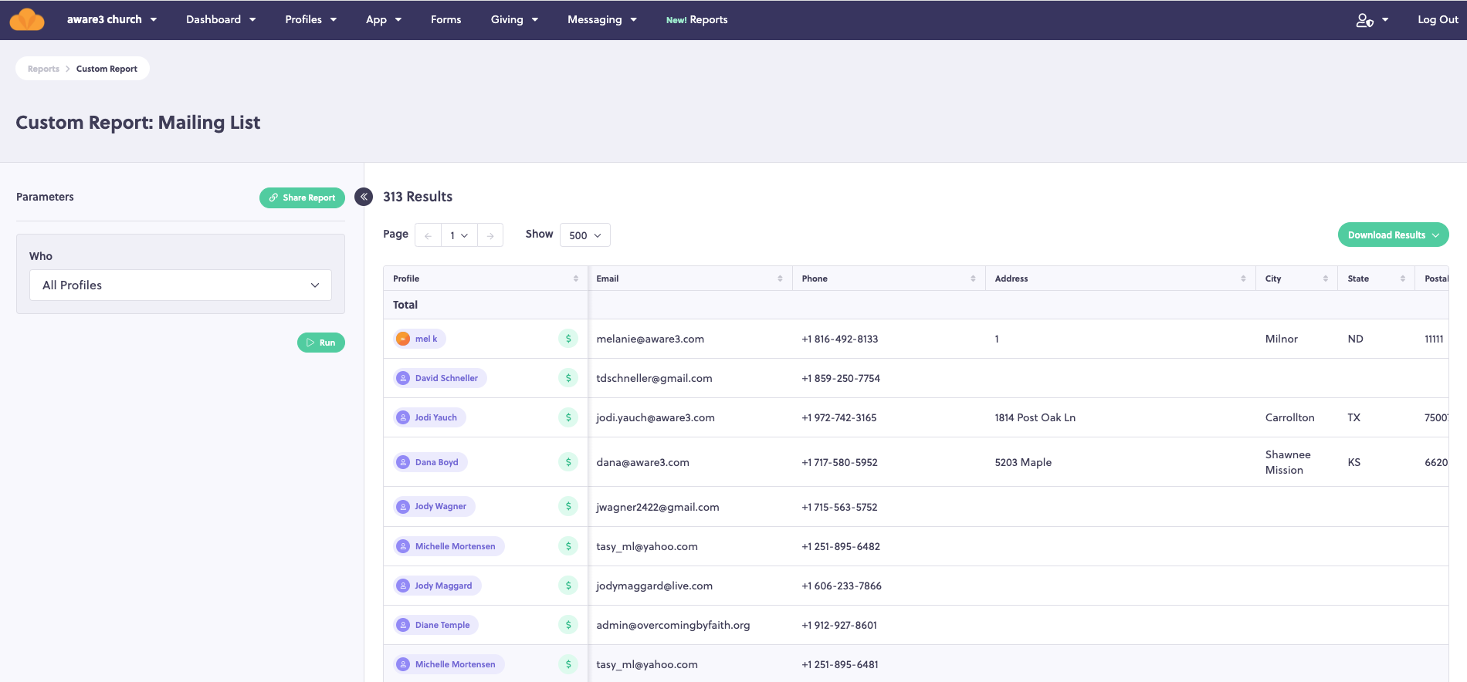Screen dimensions: 1467x682
Task: Open the aware3 church dropdown
Action: pyautogui.click(x=112, y=19)
